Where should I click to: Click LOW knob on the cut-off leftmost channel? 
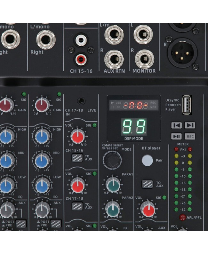(x=7, y=185)
